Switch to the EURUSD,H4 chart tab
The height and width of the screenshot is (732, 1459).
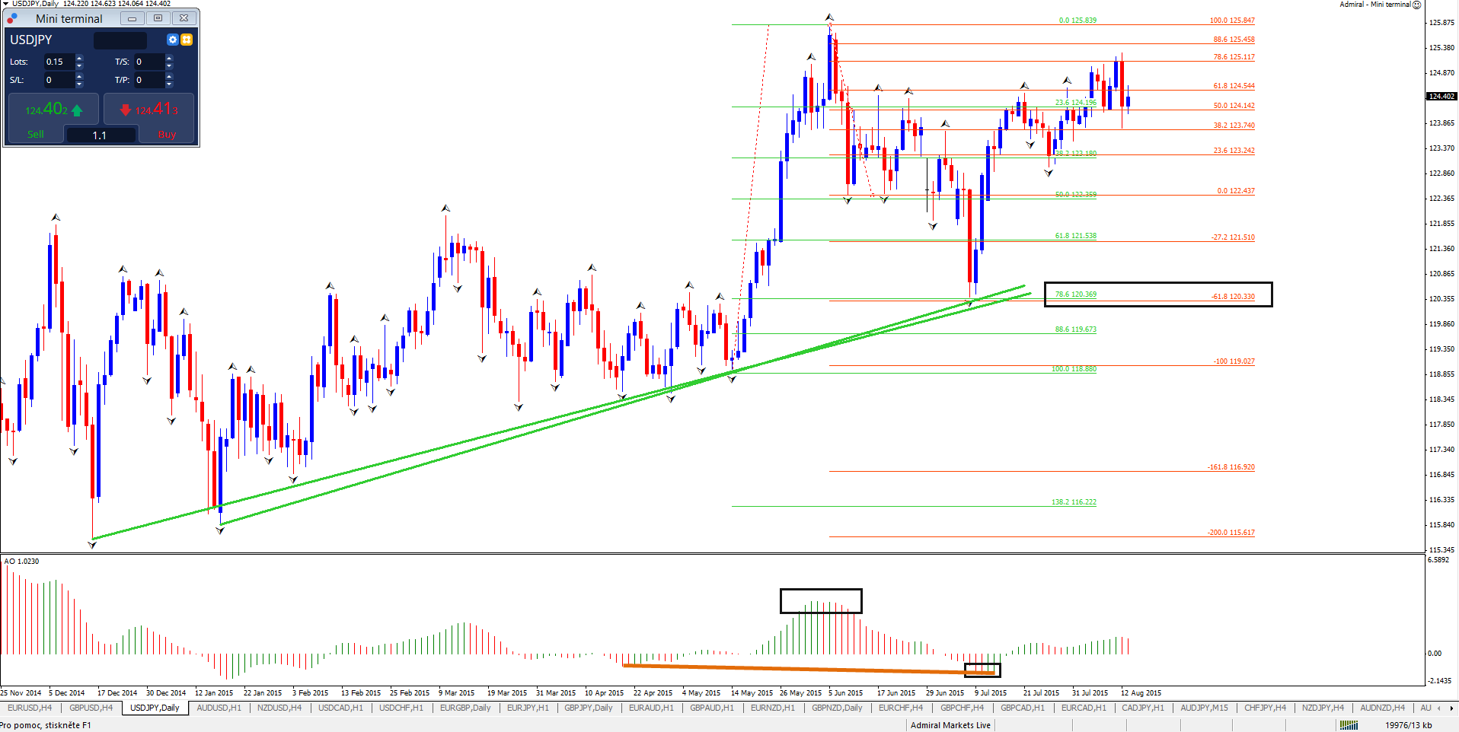point(30,708)
